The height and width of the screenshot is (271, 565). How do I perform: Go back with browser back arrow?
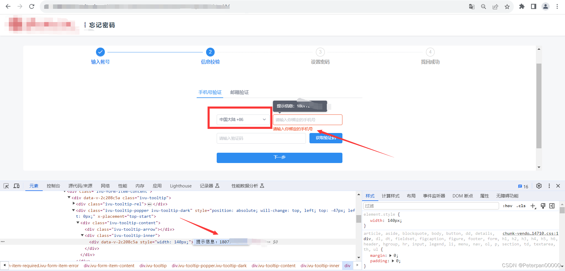[8, 6]
